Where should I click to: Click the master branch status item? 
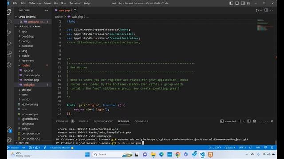13,148
